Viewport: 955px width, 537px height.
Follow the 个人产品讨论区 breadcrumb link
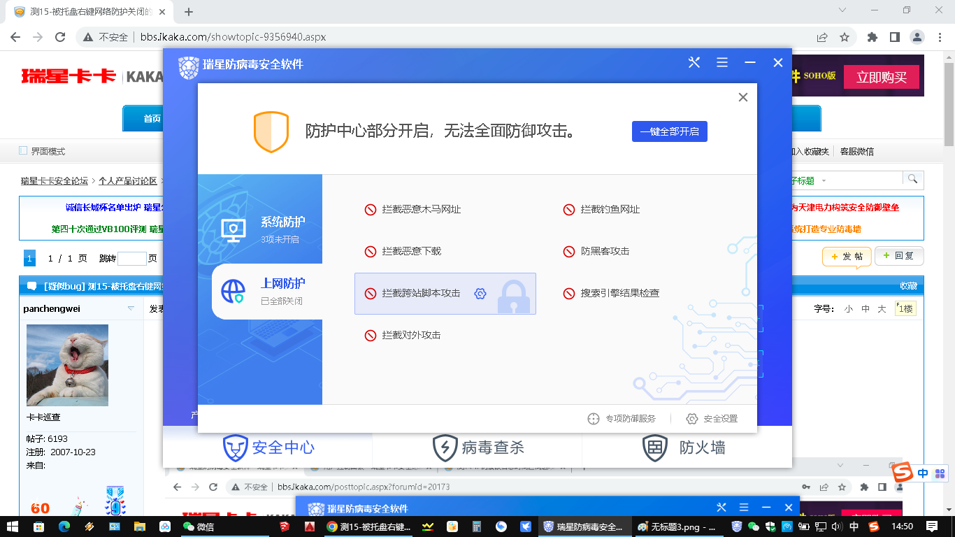point(128,180)
